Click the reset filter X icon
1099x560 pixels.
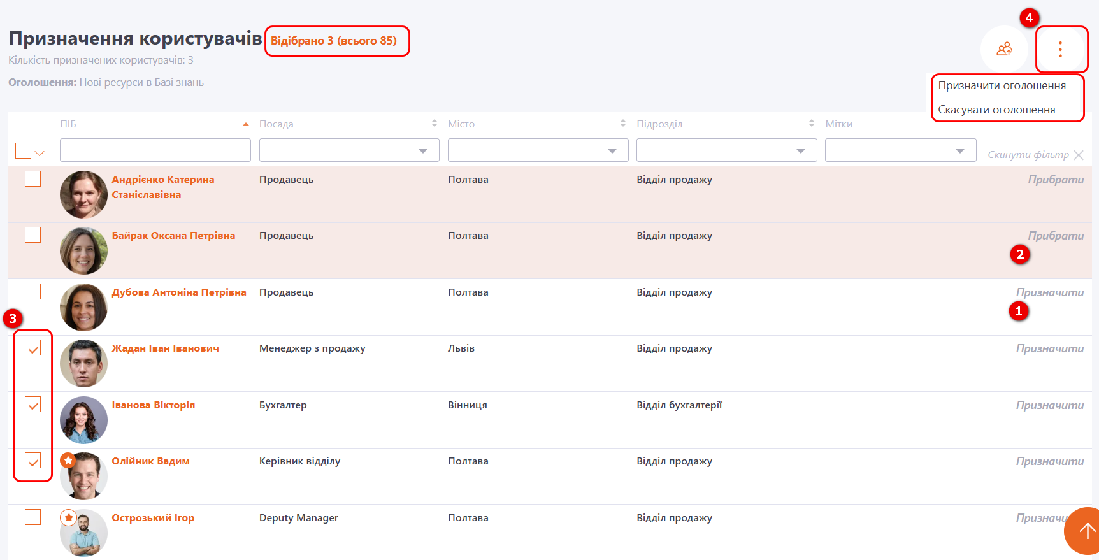click(1079, 155)
